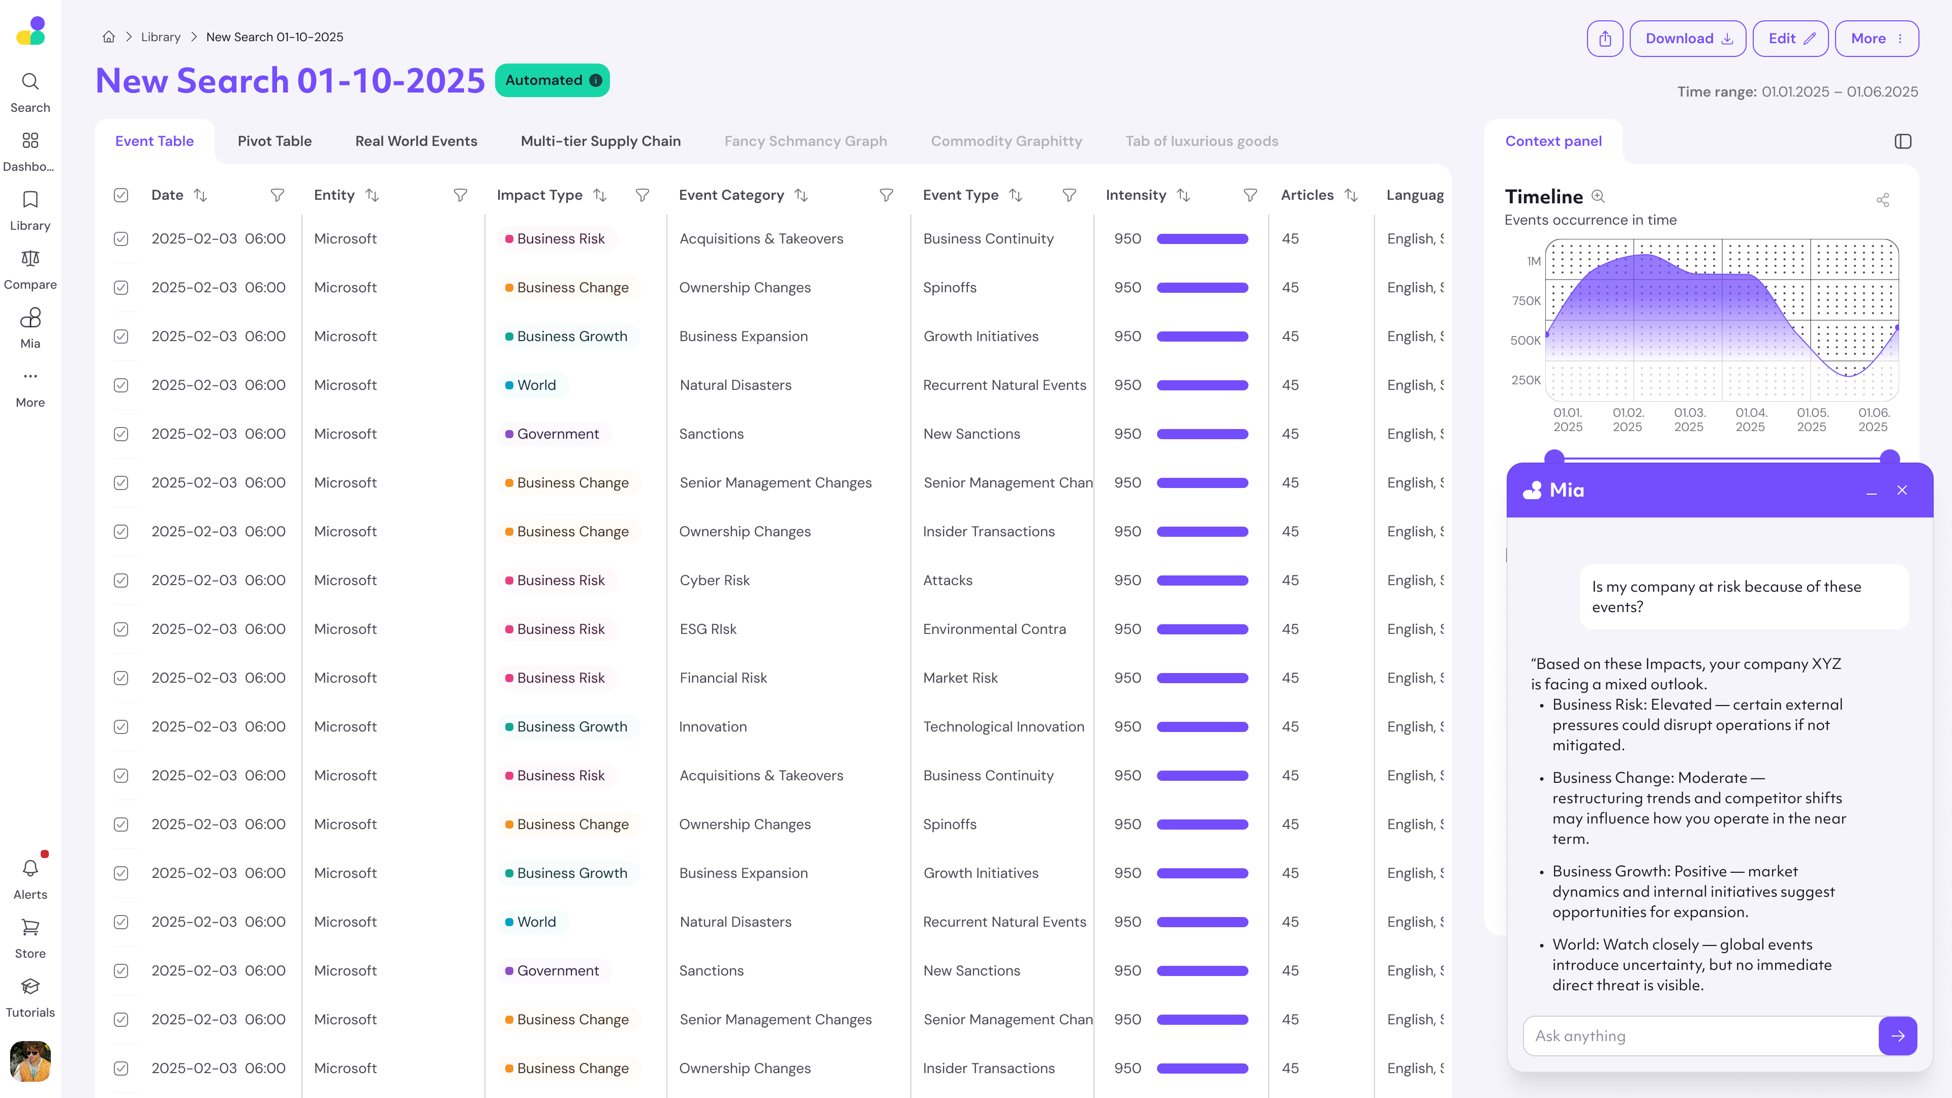Open Alerts bell in the sidebar
1952x1098 pixels.
pyautogui.click(x=30, y=868)
